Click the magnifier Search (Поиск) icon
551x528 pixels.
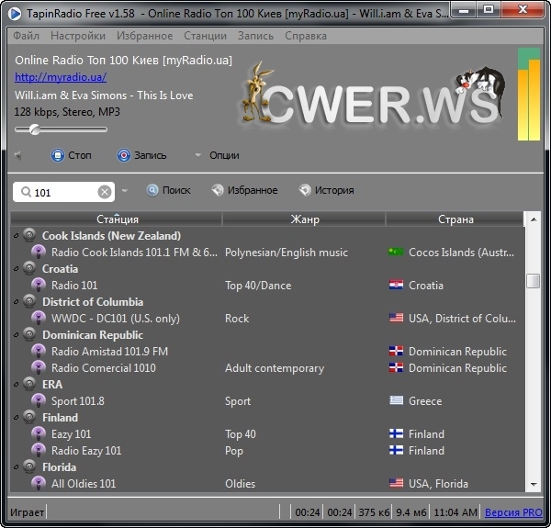point(152,190)
